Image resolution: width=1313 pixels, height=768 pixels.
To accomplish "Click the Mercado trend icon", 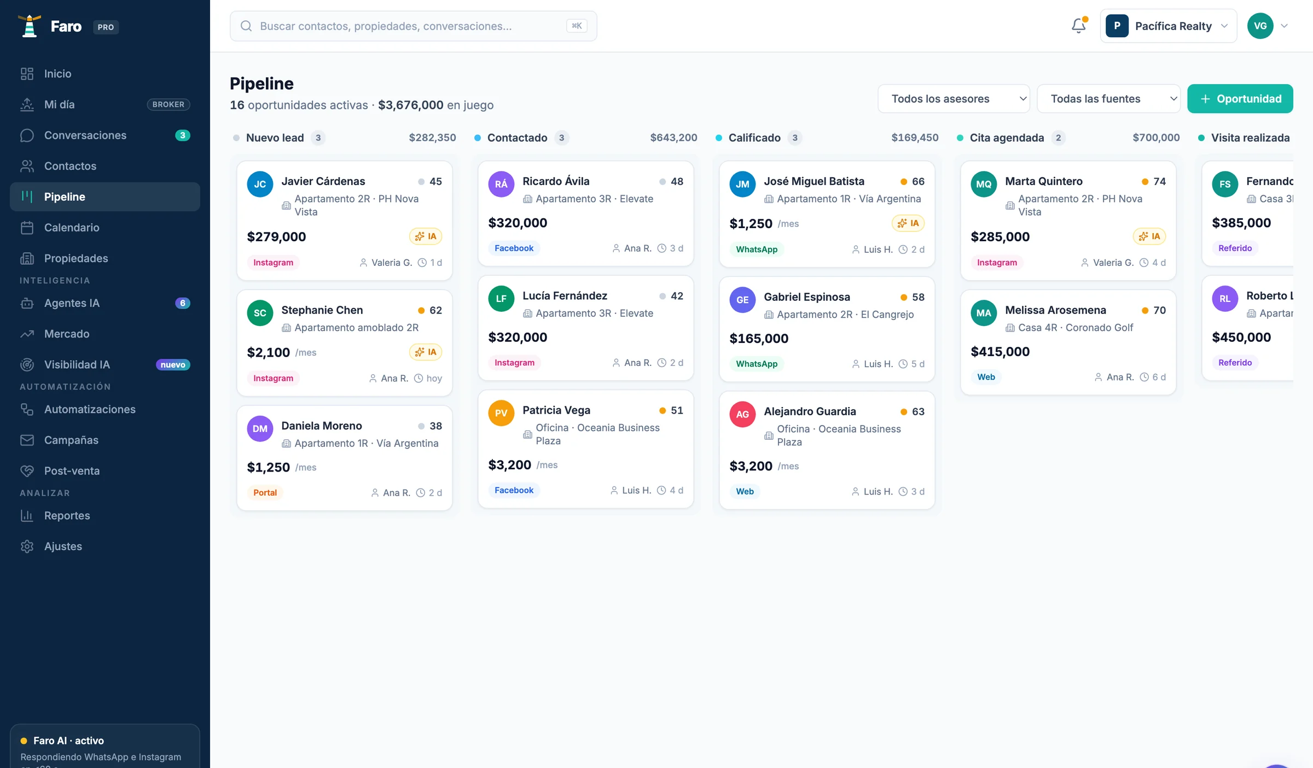I will (x=27, y=334).
